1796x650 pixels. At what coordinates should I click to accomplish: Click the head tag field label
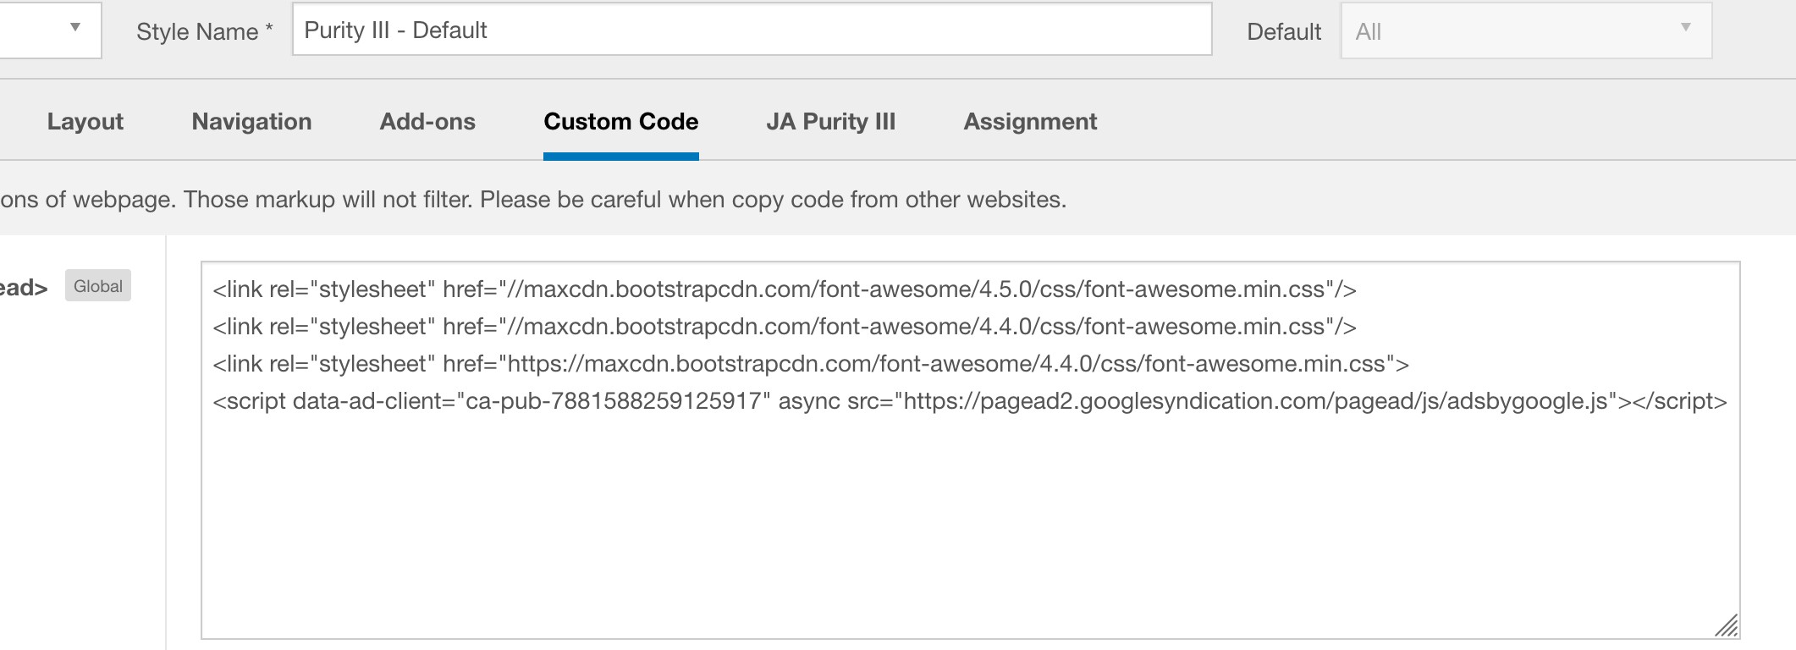coord(24,288)
